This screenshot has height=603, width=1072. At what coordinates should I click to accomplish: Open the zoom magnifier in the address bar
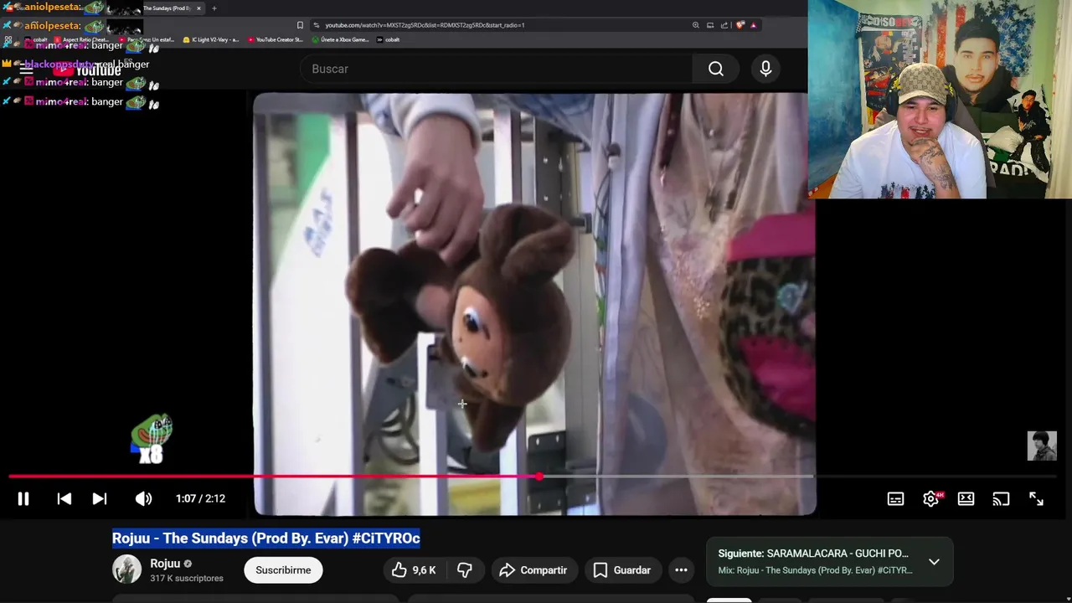[x=695, y=25]
